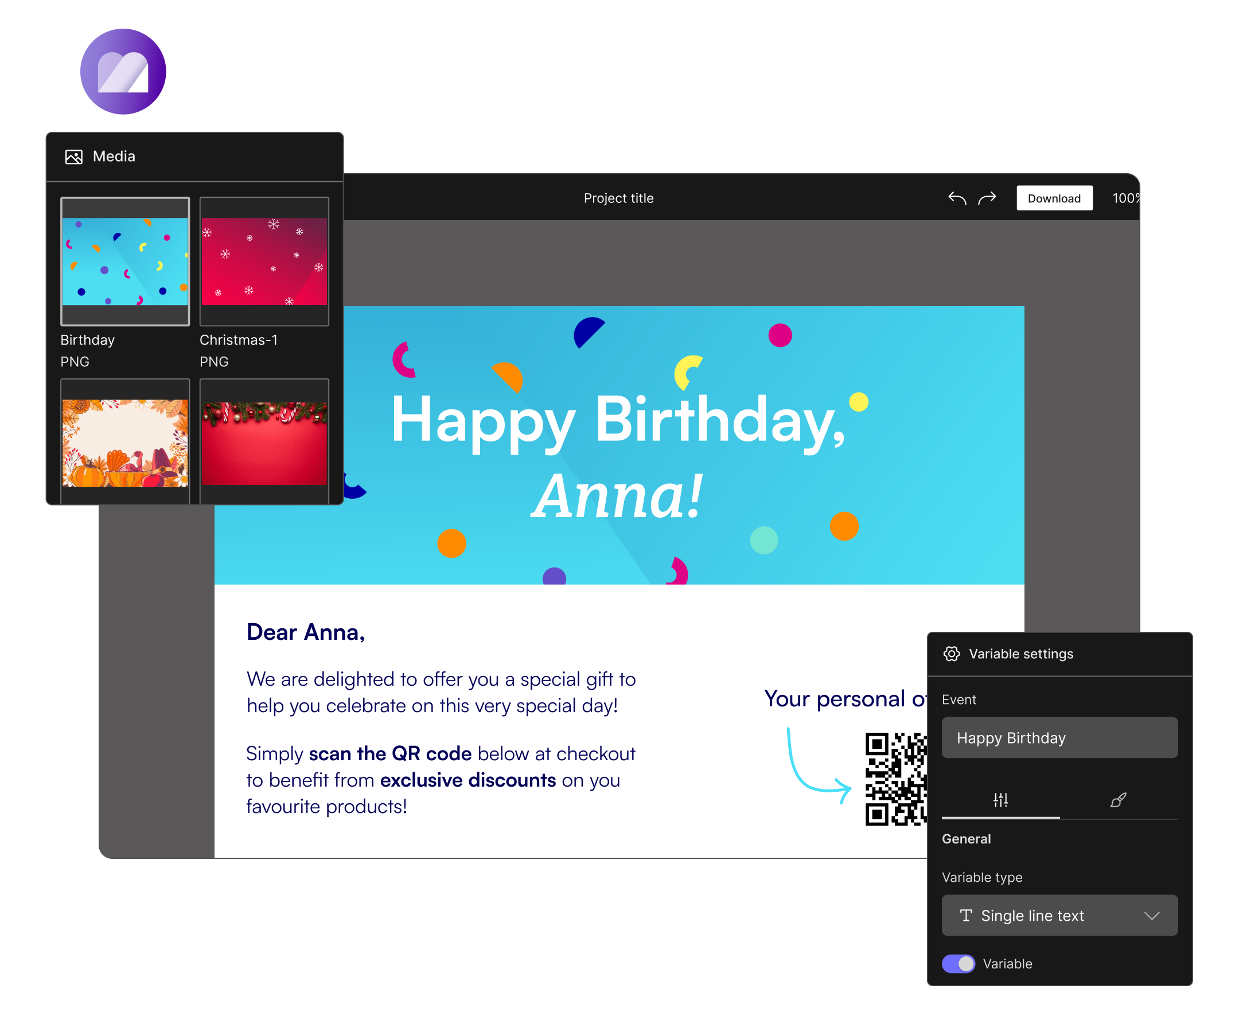Disable the Variable toggle switch

pos(958,964)
